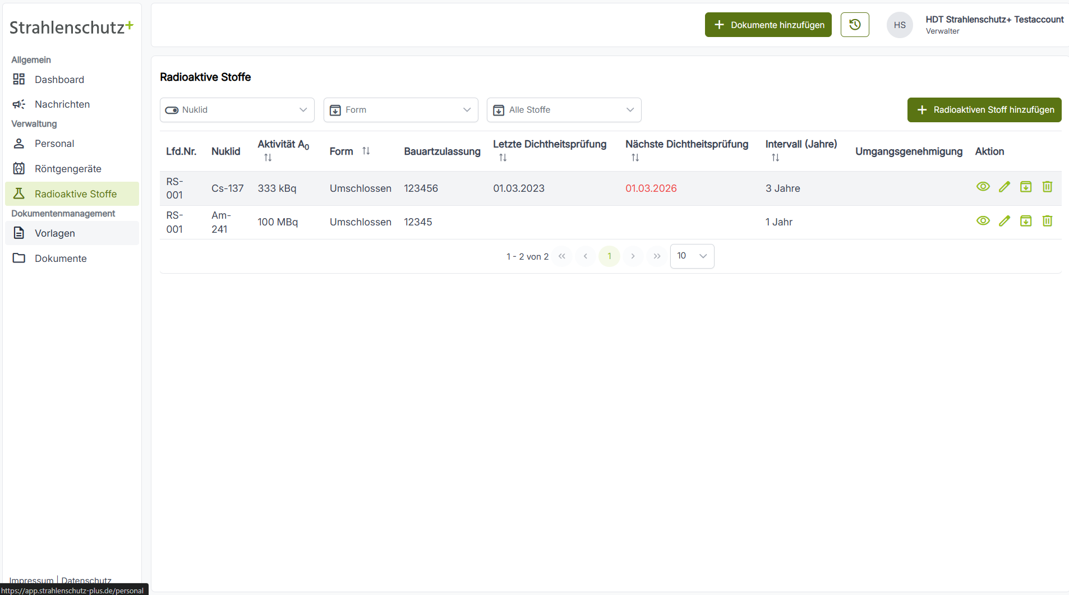
Task: Select page 1 in pagination
Action: (x=609, y=256)
